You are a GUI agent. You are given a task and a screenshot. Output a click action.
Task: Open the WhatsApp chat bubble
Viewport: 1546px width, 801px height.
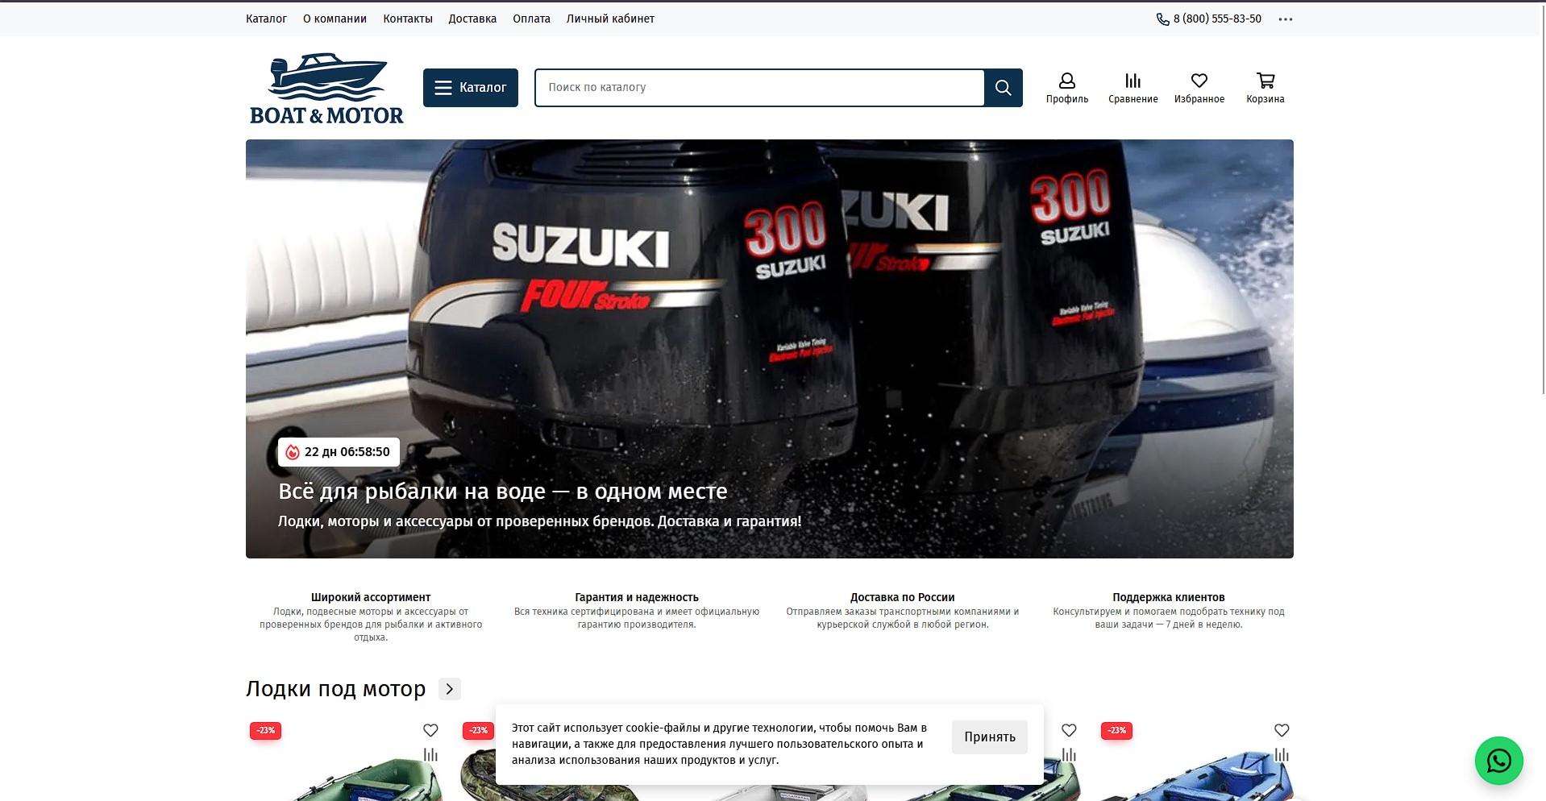(1498, 761)
